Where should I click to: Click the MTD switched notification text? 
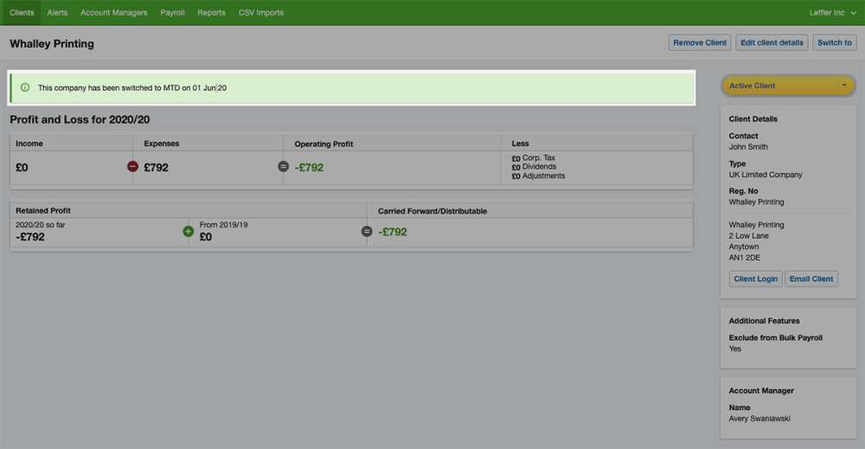131,87
